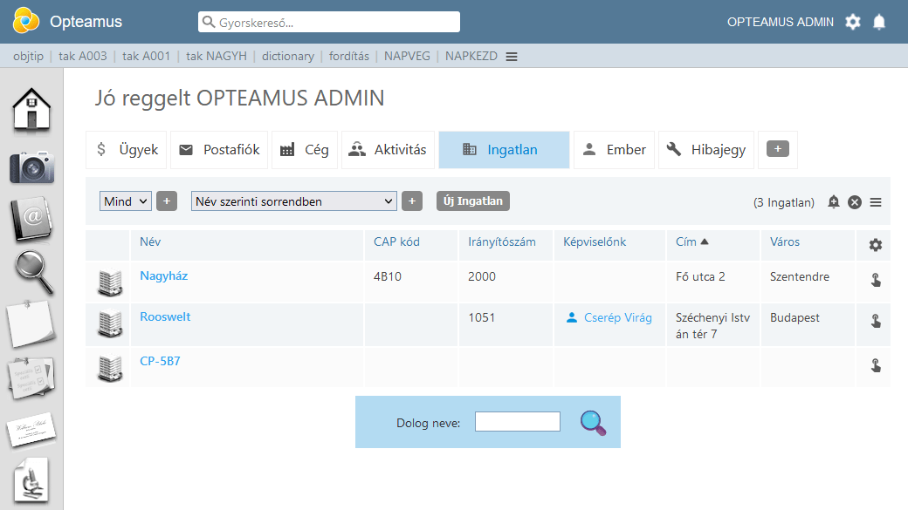
Task: Click the search icon beside Dolog neve
Action: 593,422
